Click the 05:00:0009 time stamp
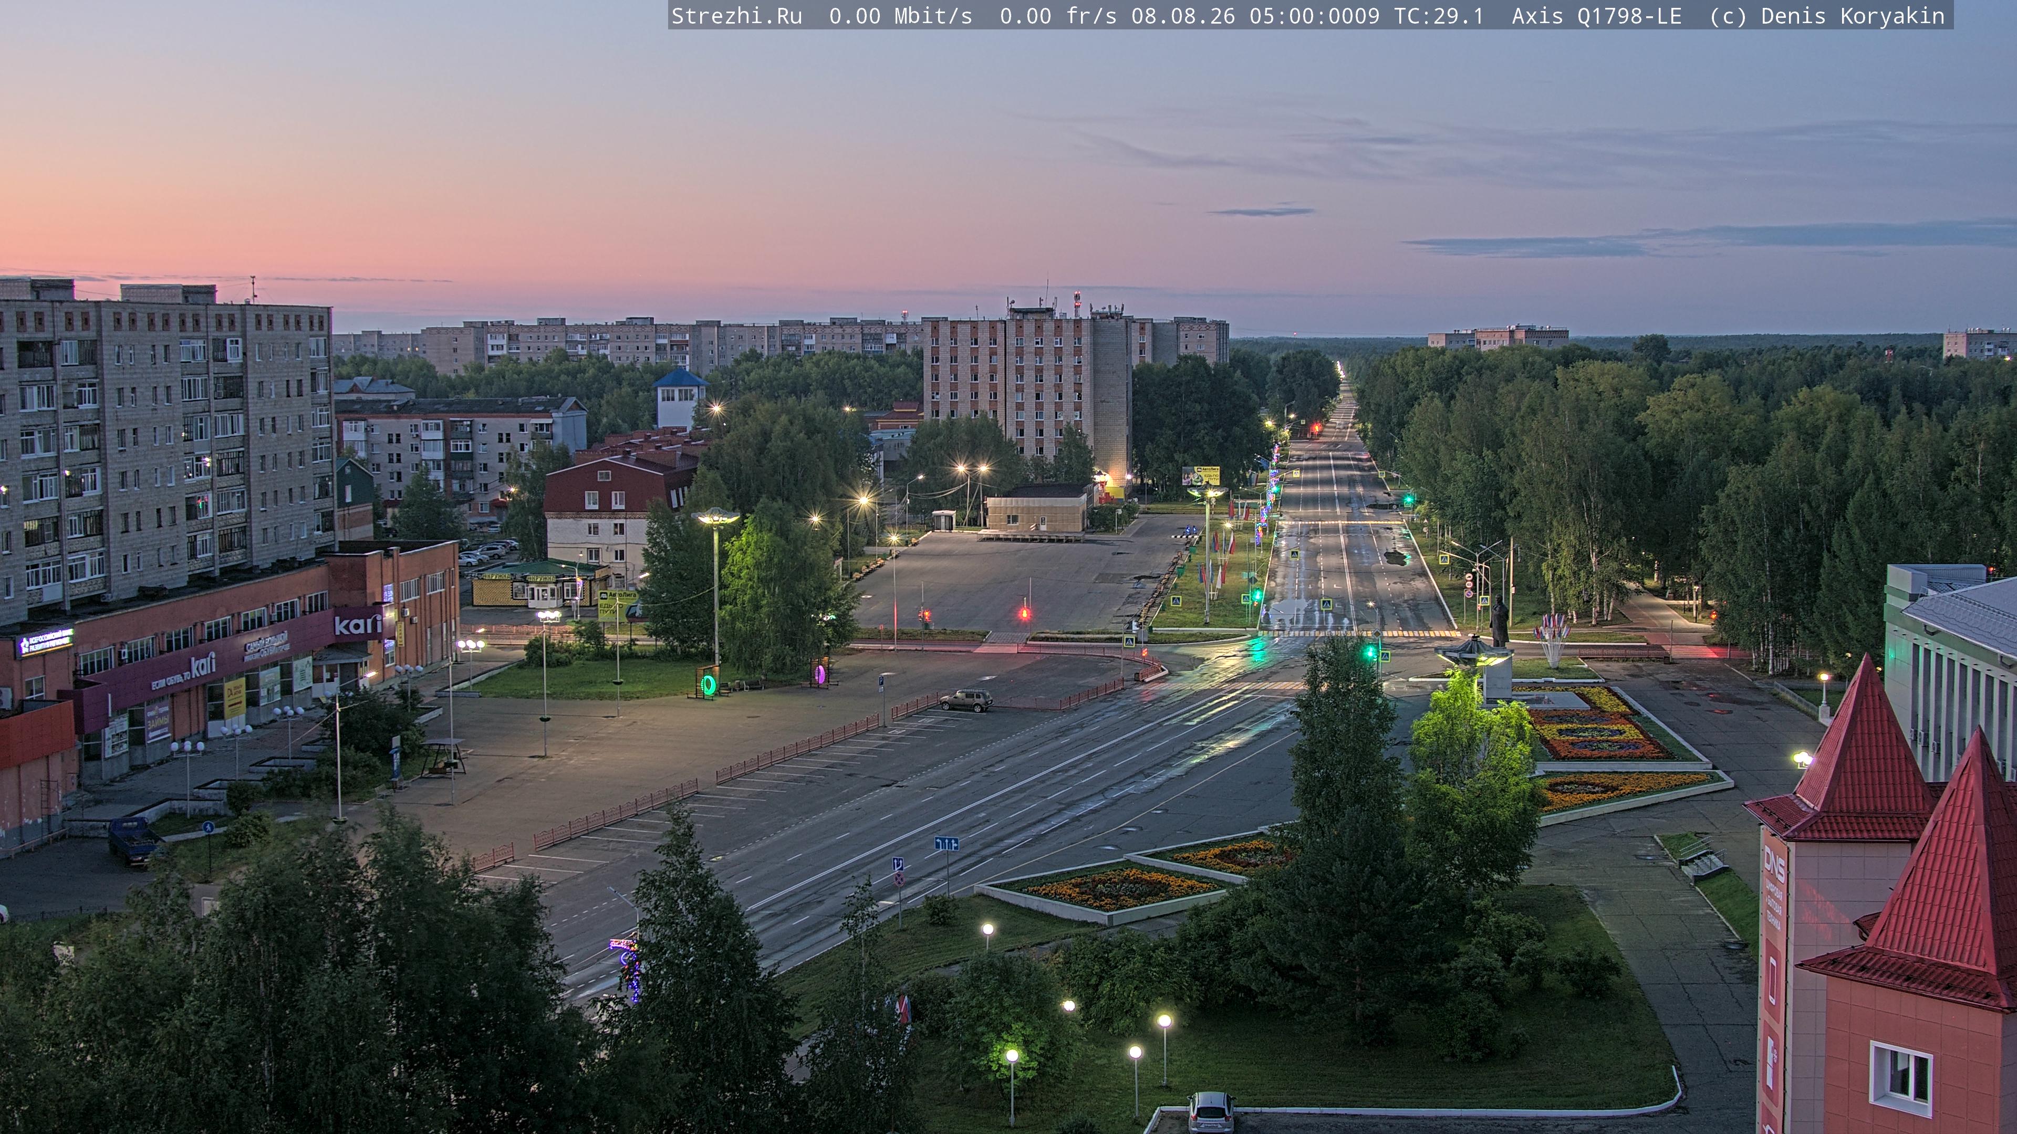This screenshot has height=1134, width=2017. 1315,16
